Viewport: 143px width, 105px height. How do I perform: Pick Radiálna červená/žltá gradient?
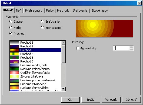point(36,88)
